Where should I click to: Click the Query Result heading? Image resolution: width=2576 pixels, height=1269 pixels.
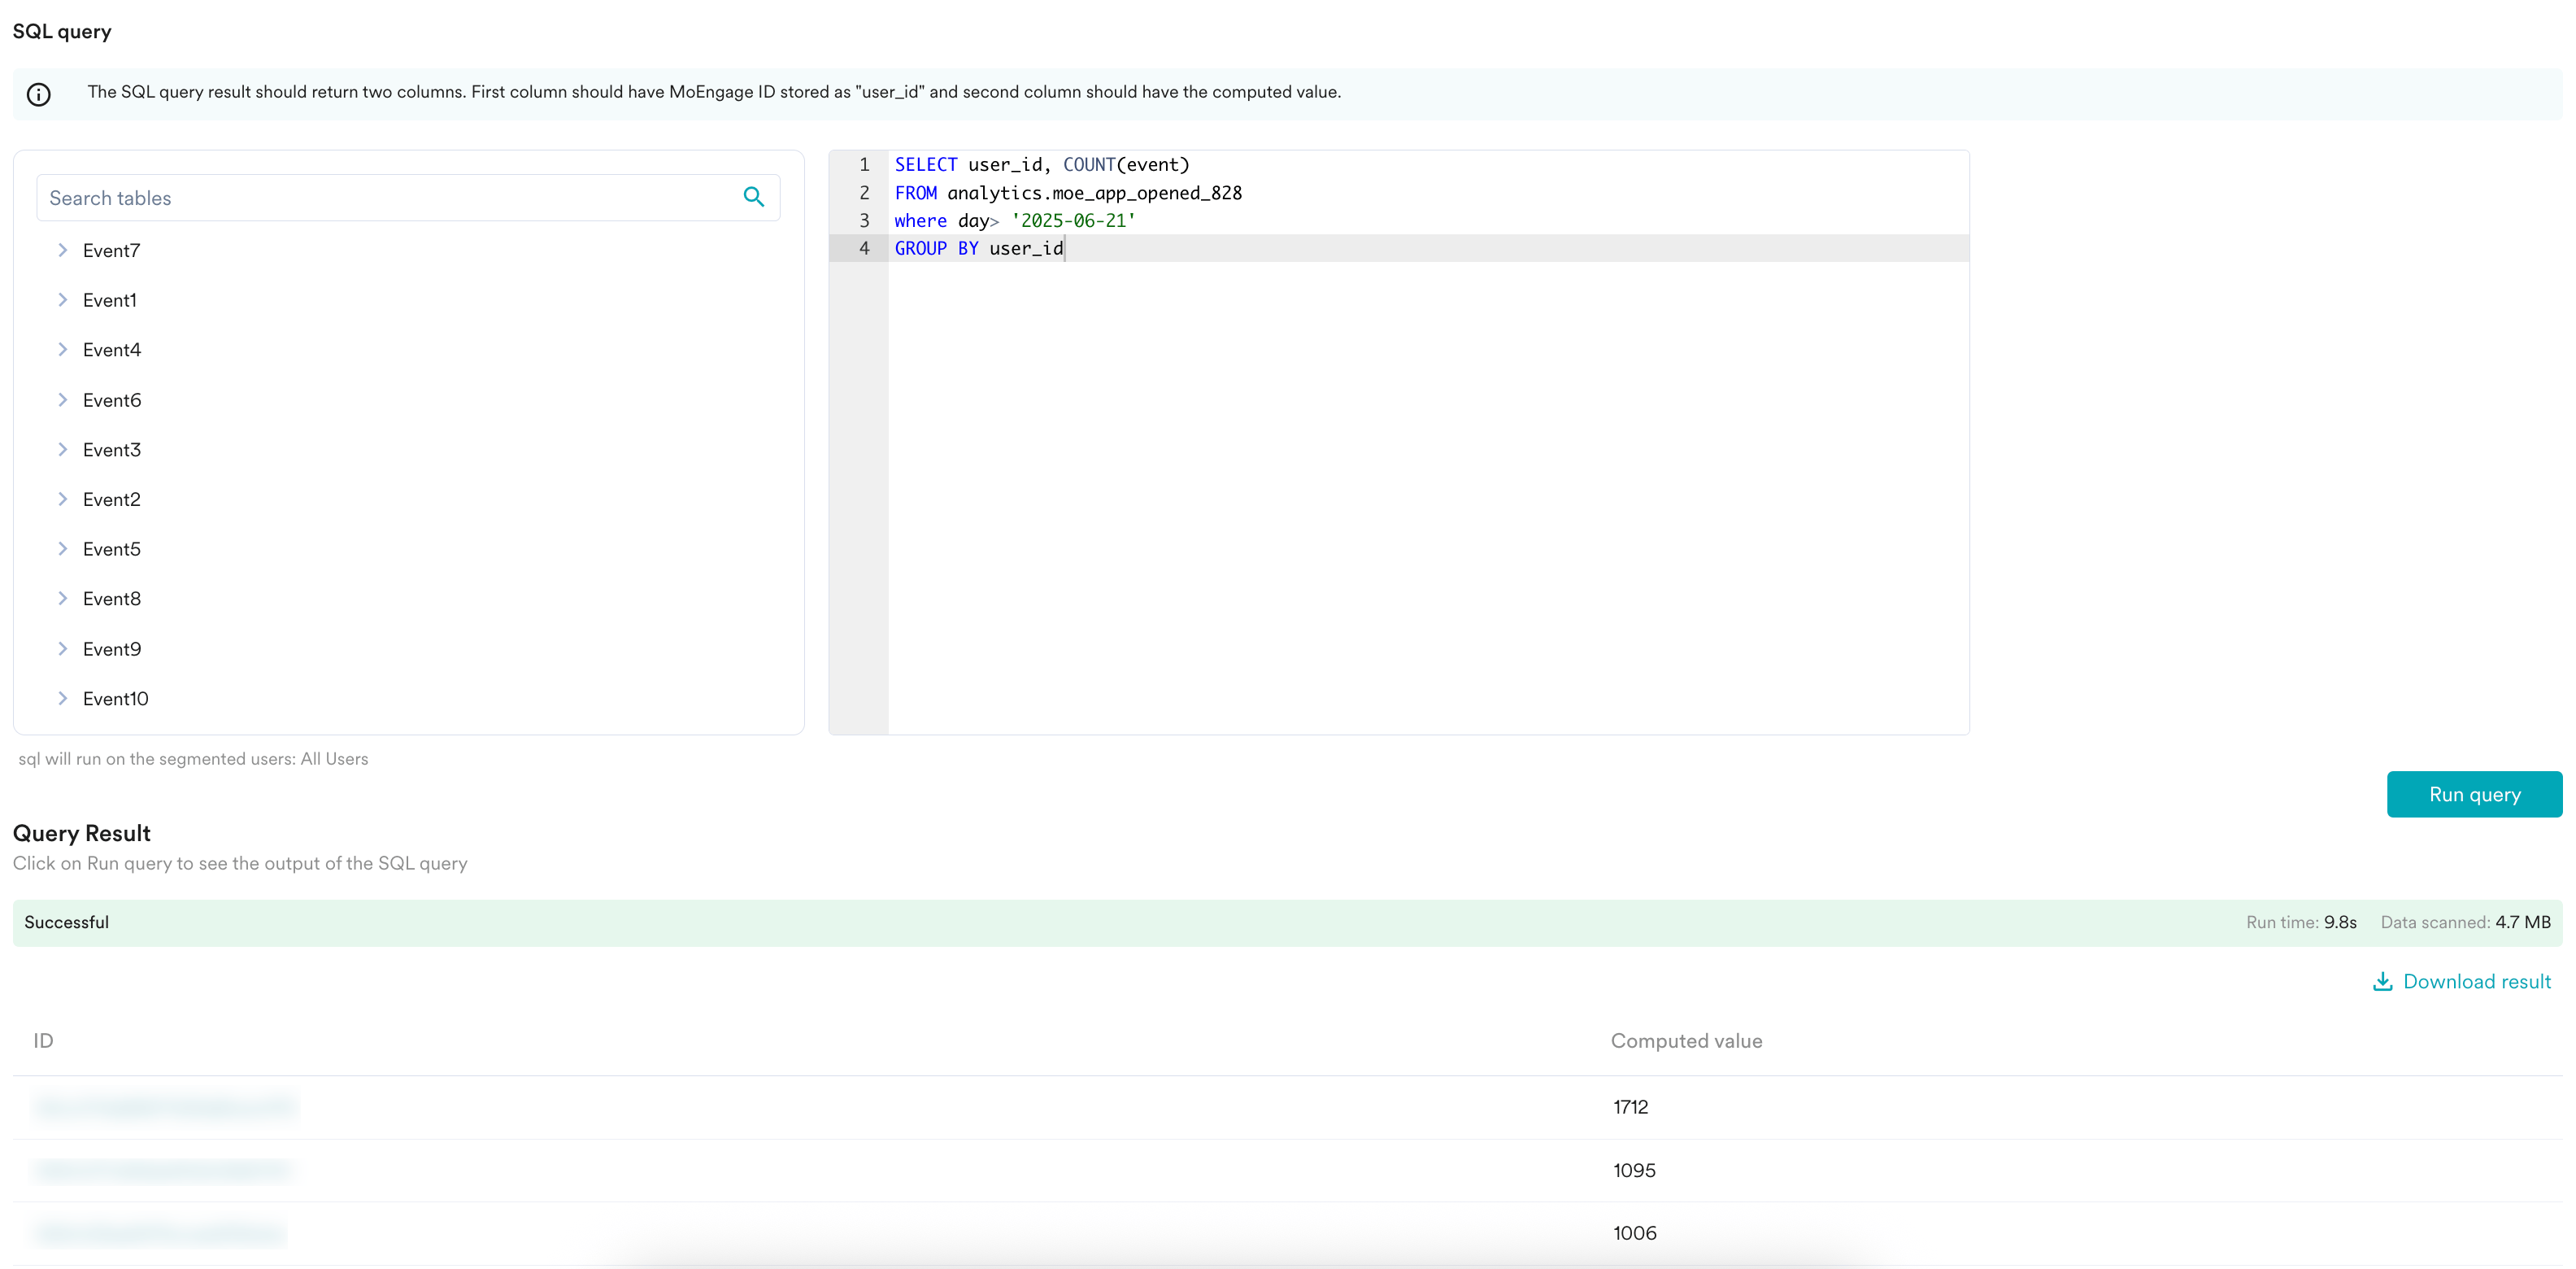pyautogui.click(x=82, y=834)
